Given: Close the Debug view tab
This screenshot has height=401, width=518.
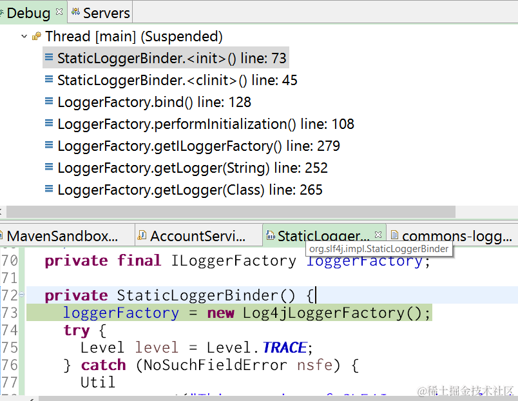Looking at the screenshot, I should [59, 12].
